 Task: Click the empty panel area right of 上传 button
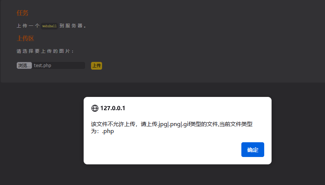click(x=207, y=66)
